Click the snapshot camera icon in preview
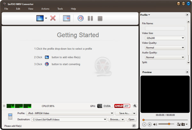Image resolution: width=192 pixels, height=130 pixels. pyautogui.click(x=183, y=124)
